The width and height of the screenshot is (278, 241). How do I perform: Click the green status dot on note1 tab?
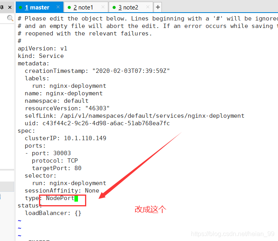click(69, 7)
